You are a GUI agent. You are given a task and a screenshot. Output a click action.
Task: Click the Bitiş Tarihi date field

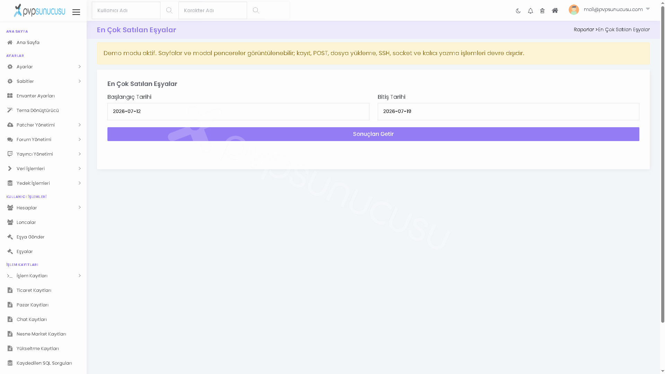[x=508, y=112]
